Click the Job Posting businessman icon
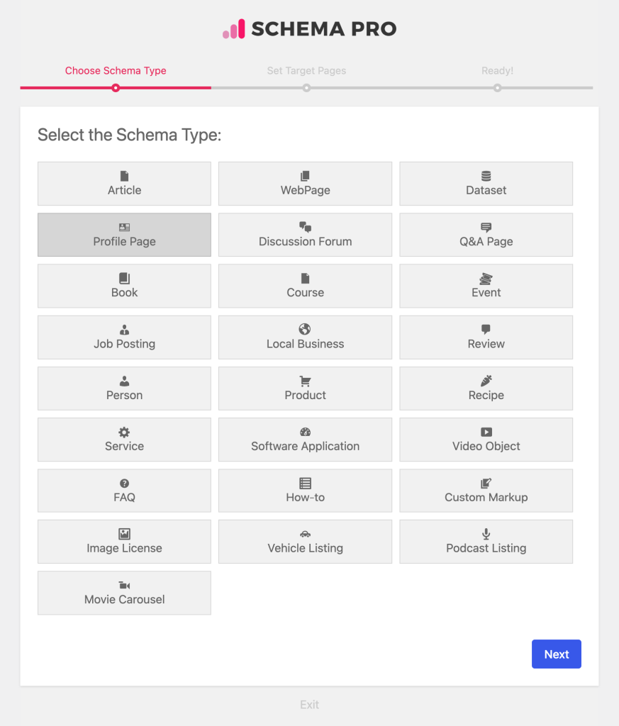The image size is (619, 726). click(x=124, y=330)
